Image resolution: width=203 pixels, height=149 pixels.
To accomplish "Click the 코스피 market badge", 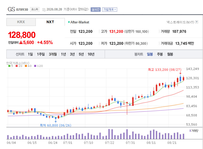I will 35,9.
